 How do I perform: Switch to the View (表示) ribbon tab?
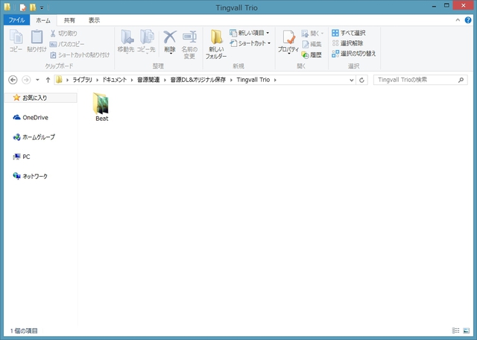94,21
